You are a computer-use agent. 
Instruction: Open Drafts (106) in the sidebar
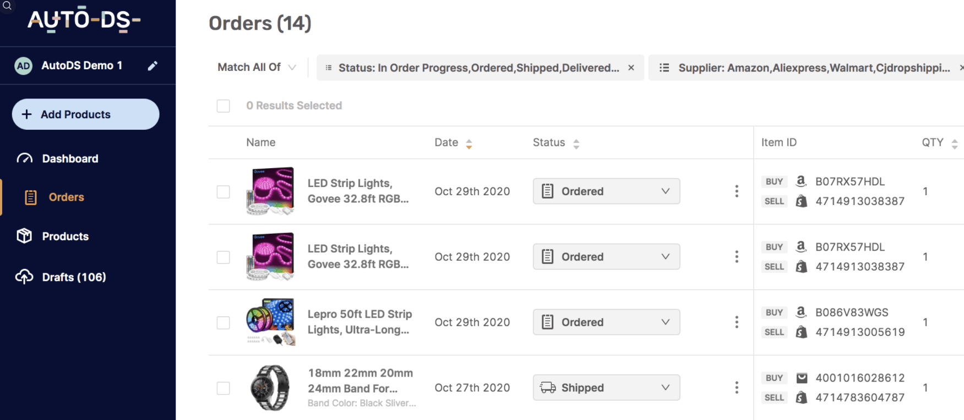coord(74,277)
